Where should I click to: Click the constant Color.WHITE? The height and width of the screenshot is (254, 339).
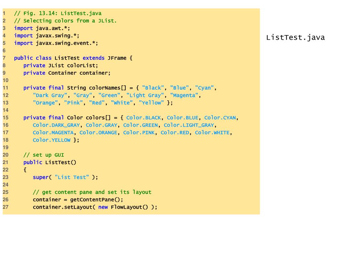212,133
